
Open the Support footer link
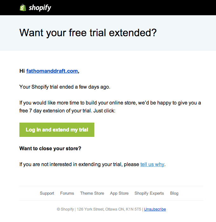click(x=47, y=193)
